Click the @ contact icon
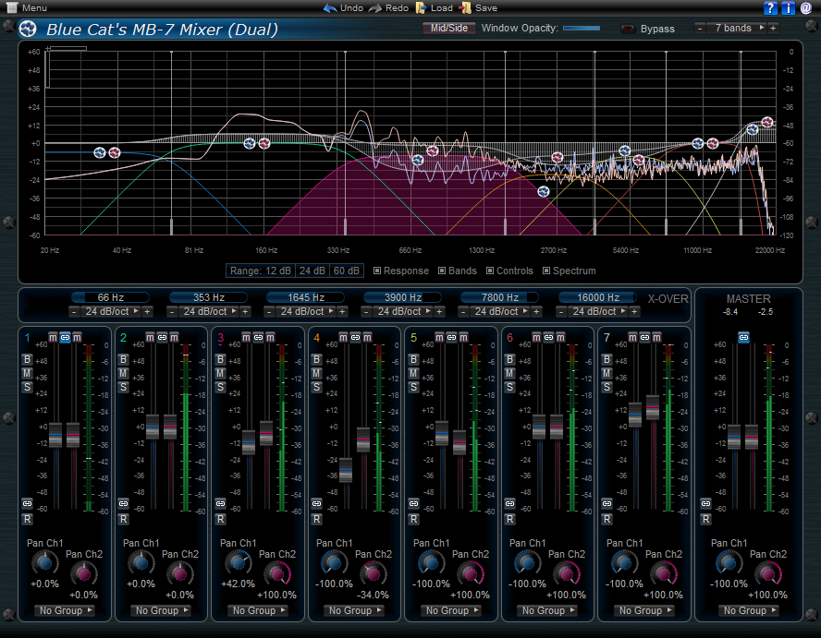The width and height of the screenshot is (821, 638). point(806,7)
